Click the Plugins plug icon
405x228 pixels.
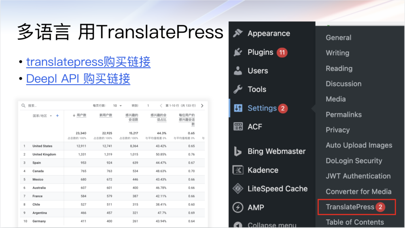coord(238,52)
